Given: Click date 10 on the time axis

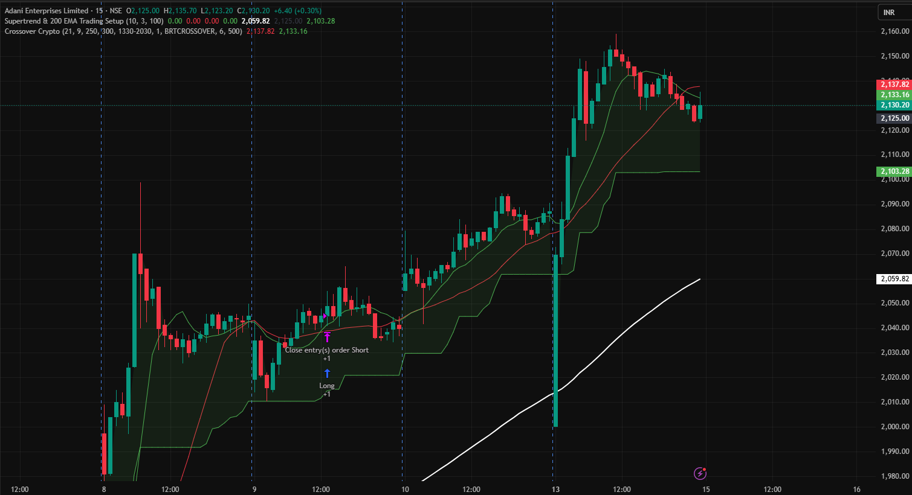Looking at the screenshot, I should 405,489.
